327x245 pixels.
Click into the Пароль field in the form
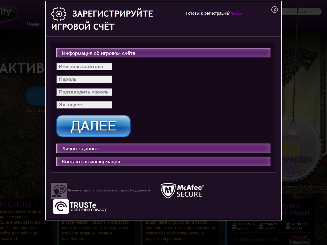pos(84,79)
